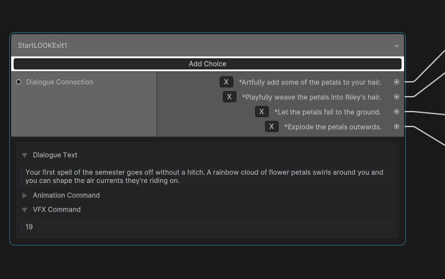The width and height of the screenshot is (445, 279).
Task: Edit choice text 'Explode the petals outwards'
Action: 333,126
